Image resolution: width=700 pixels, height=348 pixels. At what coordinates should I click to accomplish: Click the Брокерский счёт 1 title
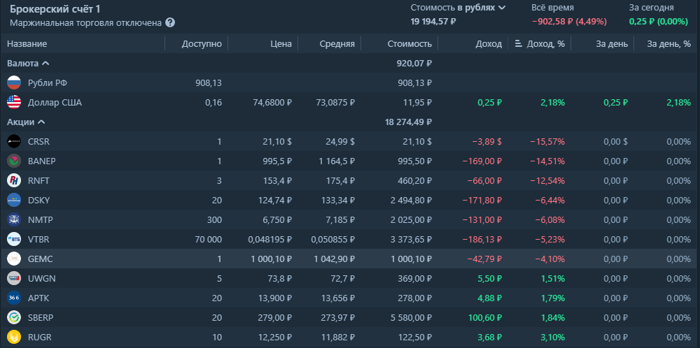[55, 9]
